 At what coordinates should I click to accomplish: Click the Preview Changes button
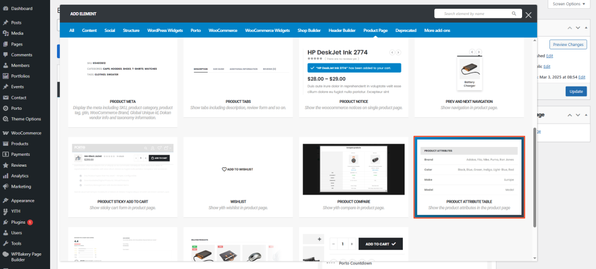click(568, 45)
